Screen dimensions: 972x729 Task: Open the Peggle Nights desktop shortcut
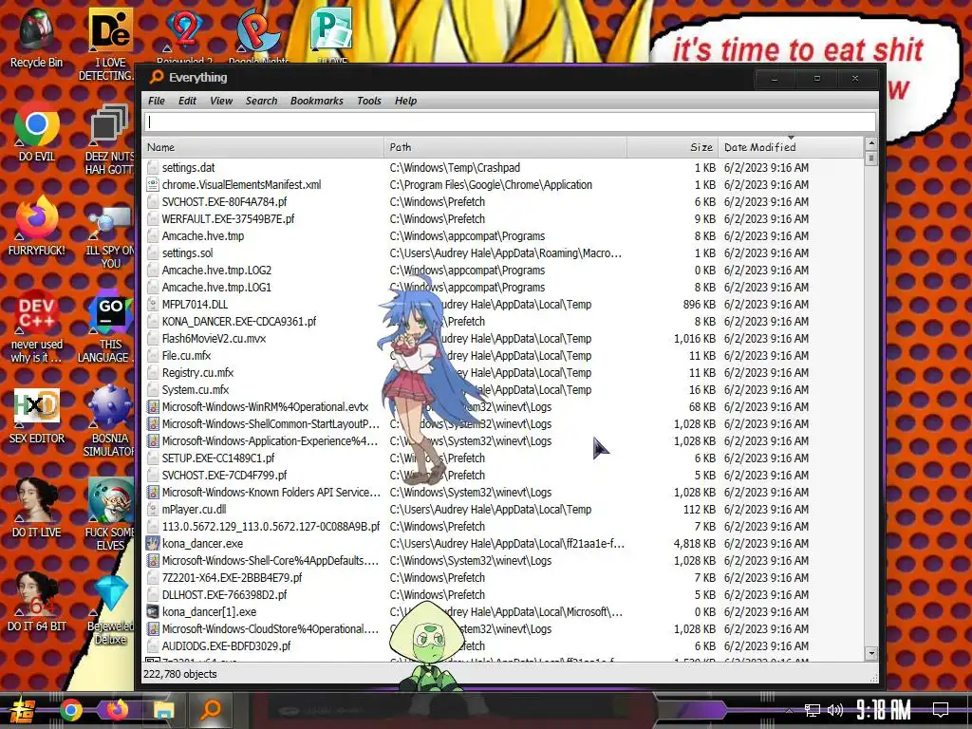[x=258, y=34]
